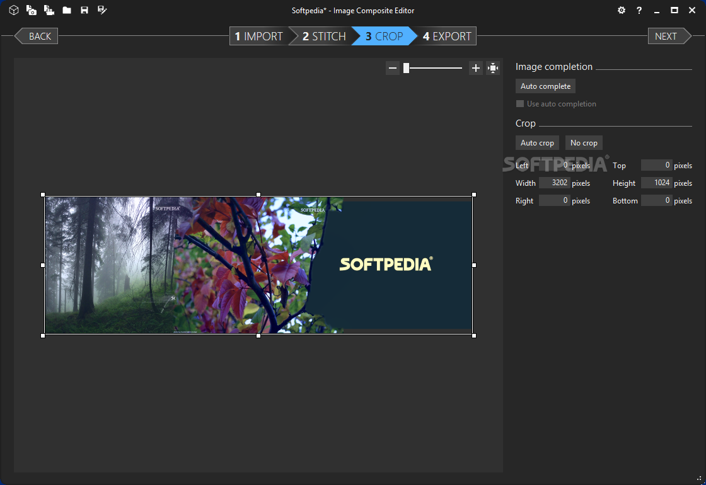Create new panorama from images
This screenshot has height=485, width=706.
pos(31,10)
